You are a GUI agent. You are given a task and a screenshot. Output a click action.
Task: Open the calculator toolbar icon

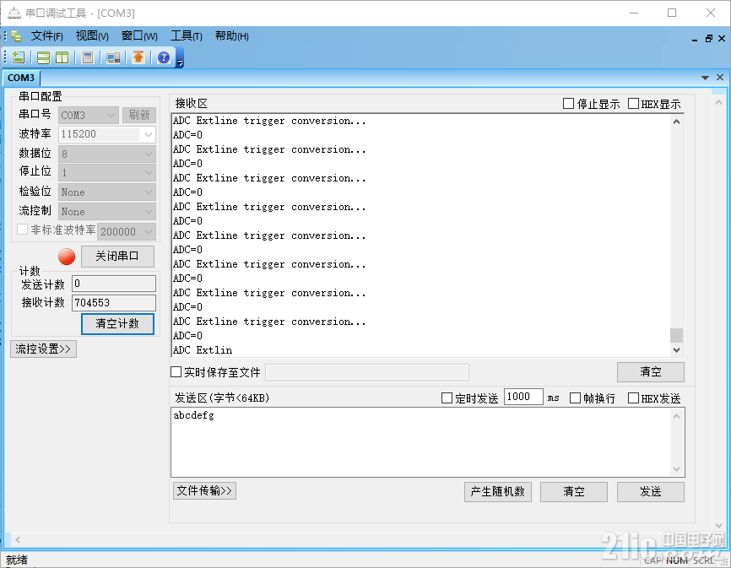88,57
